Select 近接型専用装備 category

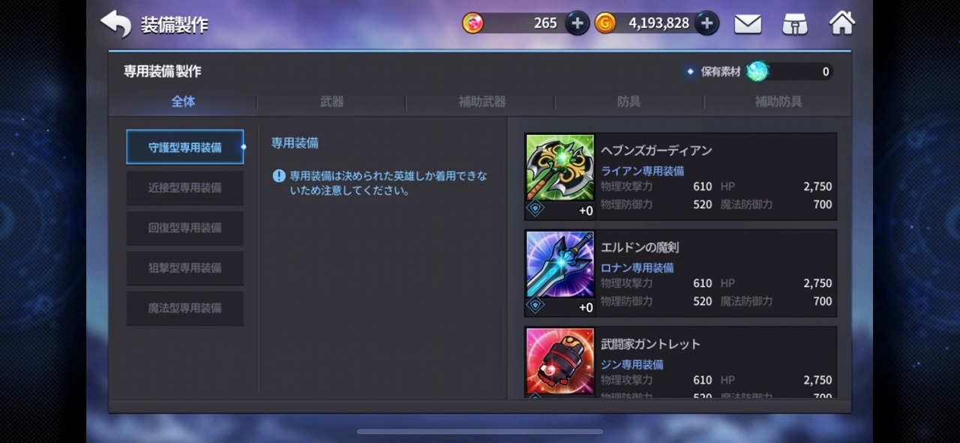pyautogui.click(x=185, y=187)
